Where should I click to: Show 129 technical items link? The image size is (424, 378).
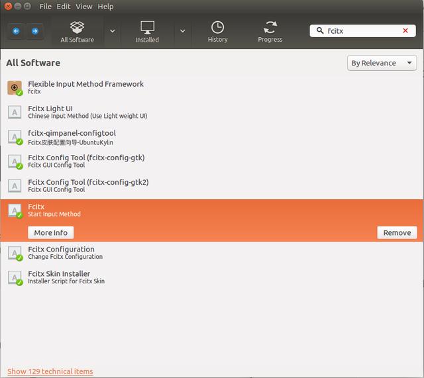click(x=50, y=371)
